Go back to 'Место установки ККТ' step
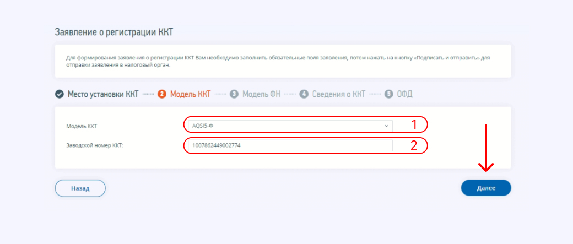Viewport: 573px width, 244px height. point(102,94)
